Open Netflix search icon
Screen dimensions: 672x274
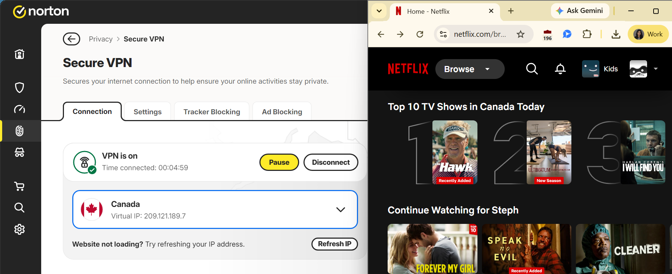tap(532, 68)
